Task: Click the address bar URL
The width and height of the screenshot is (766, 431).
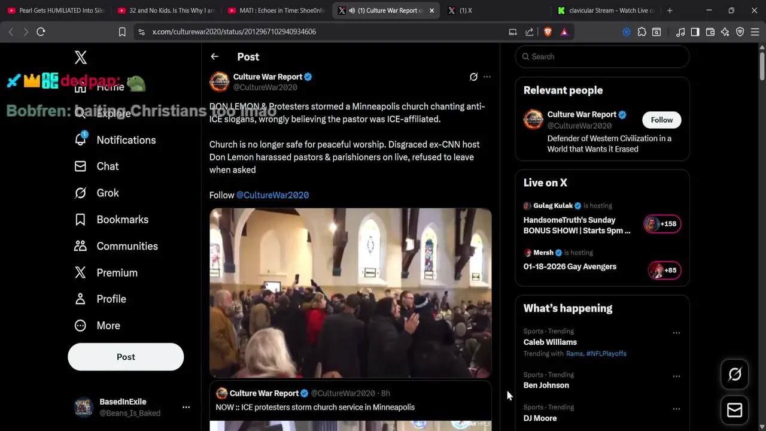Action: tap(234, 32)
